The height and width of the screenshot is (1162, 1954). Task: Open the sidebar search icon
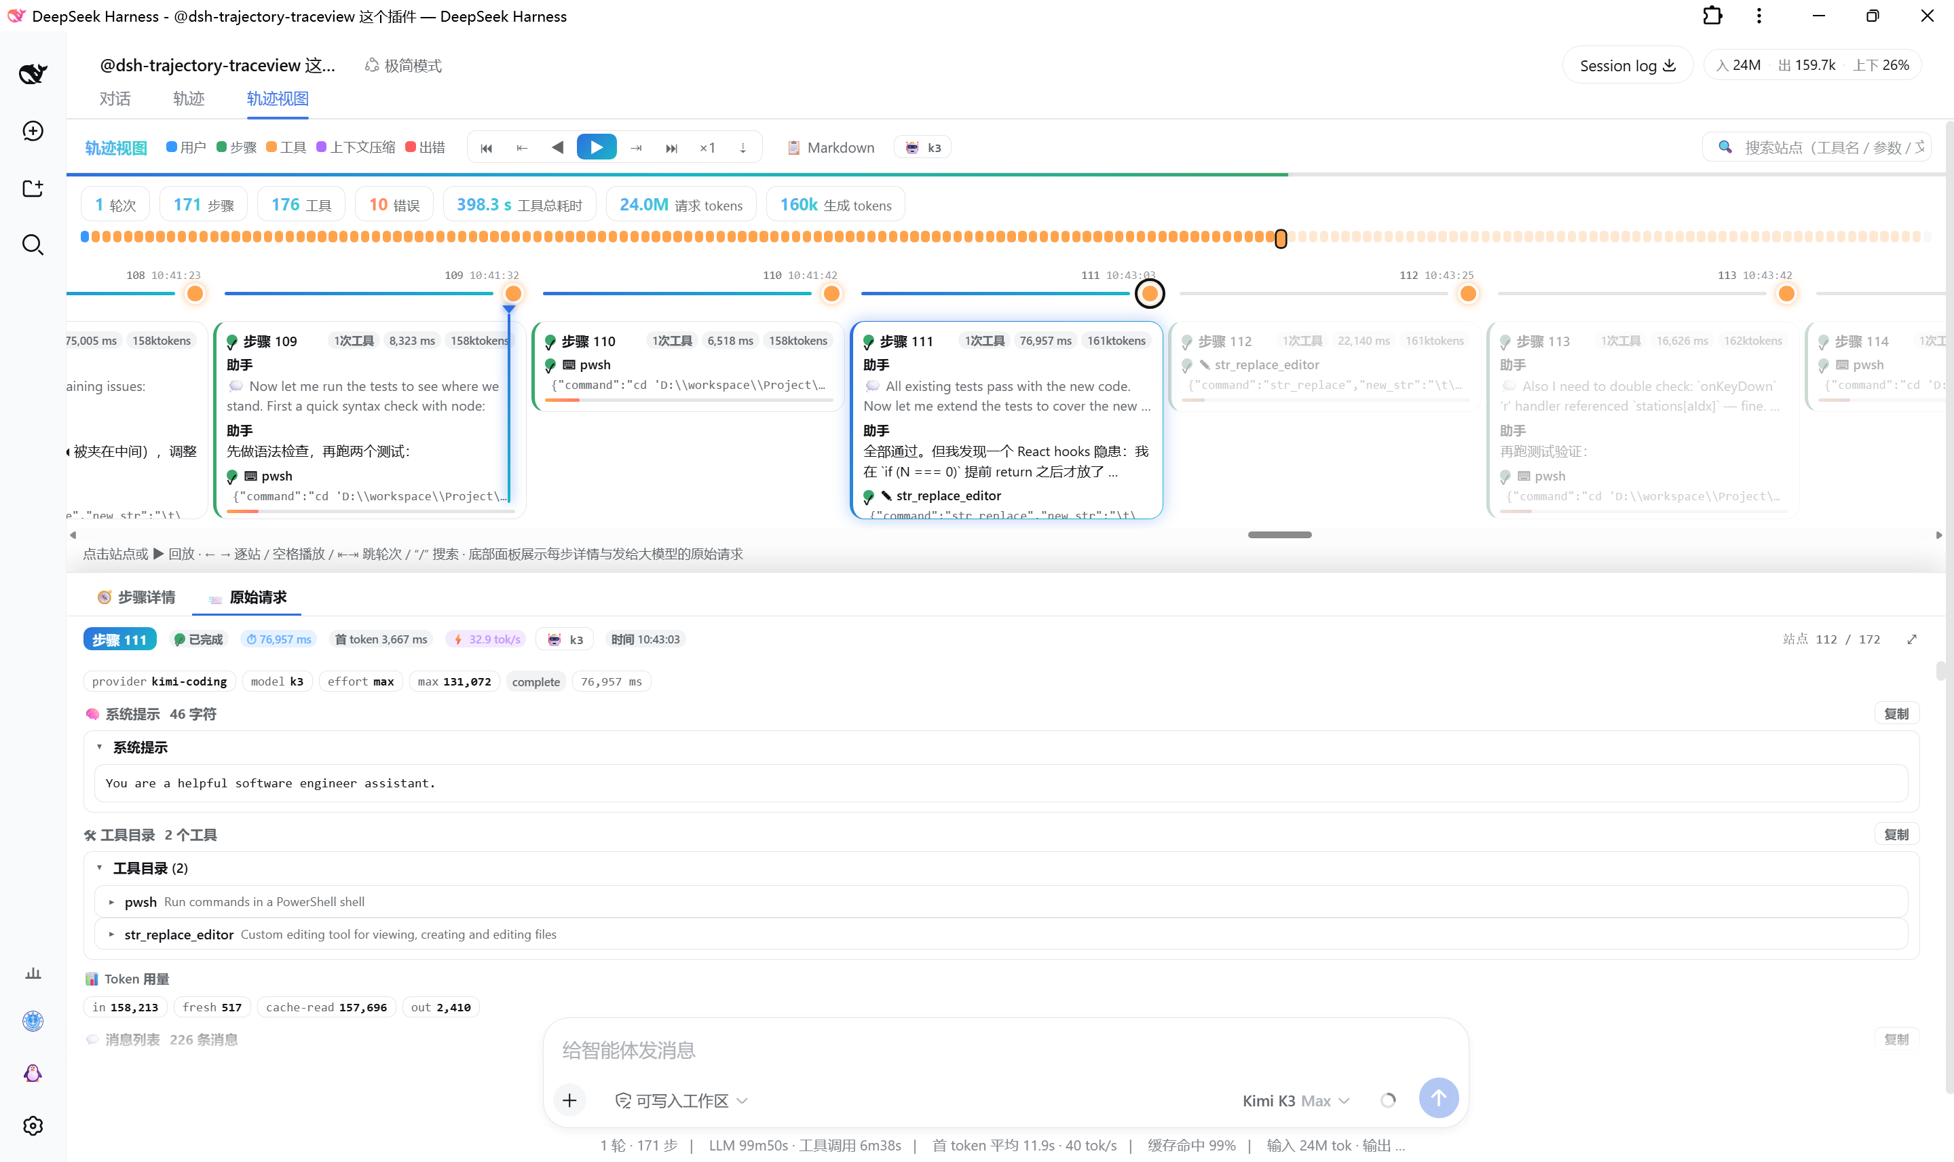click(x=33, y=245)
